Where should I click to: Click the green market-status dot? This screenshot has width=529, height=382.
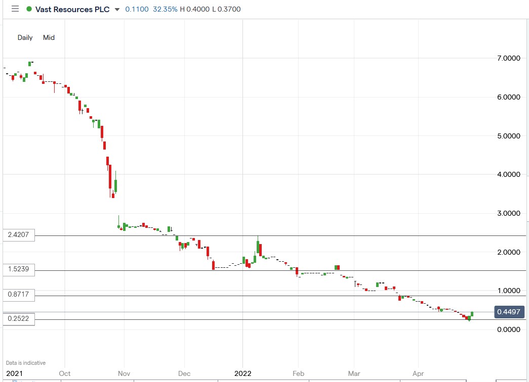(x=30, y=9)
